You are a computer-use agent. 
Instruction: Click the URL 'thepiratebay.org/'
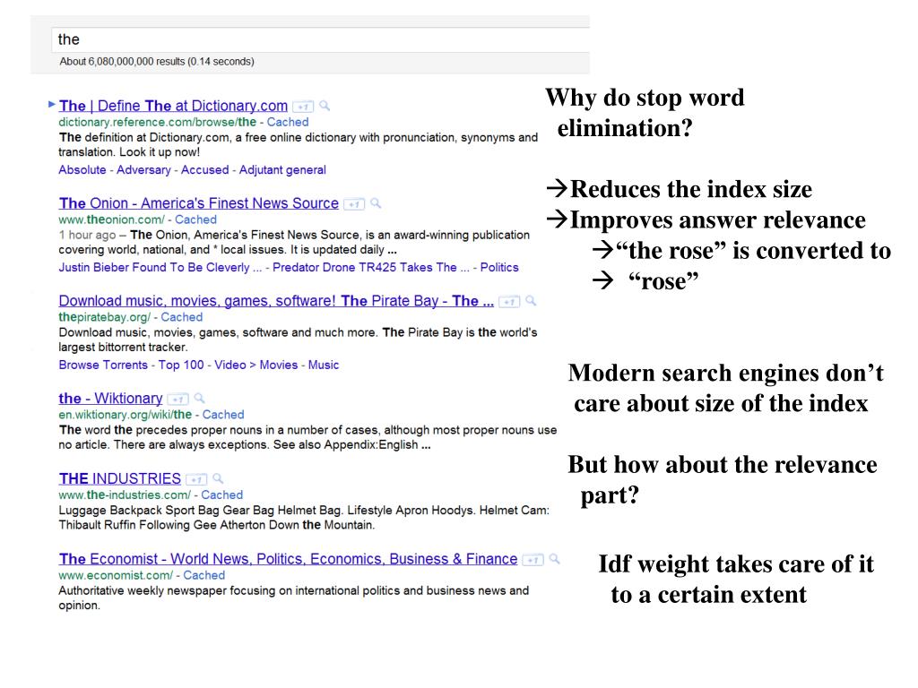coord(104,317)
